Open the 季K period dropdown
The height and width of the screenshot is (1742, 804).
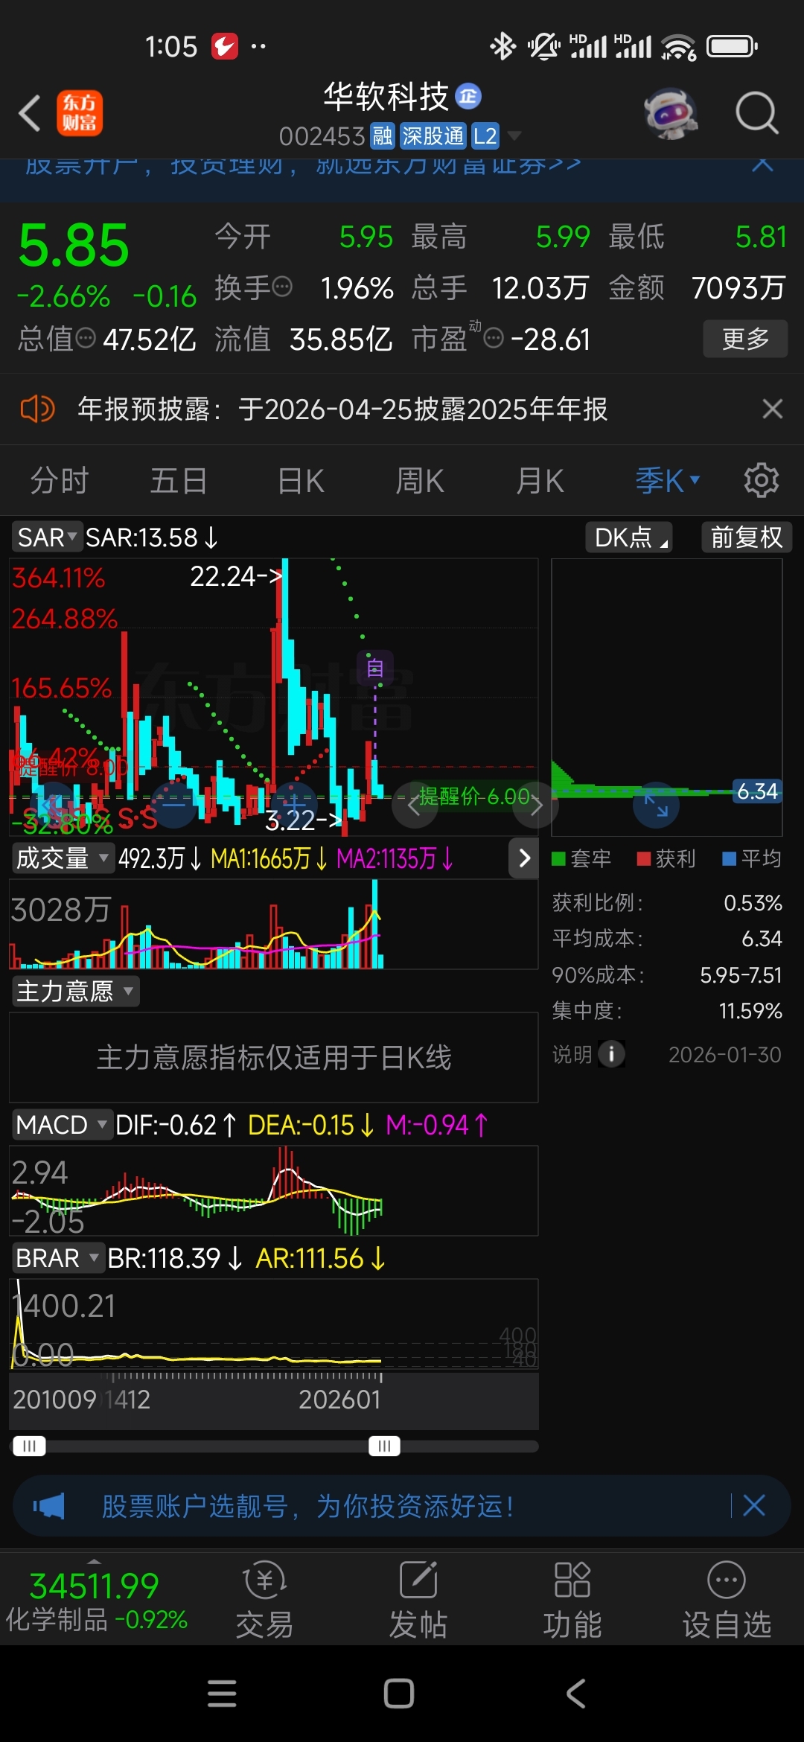coord(667,481)
